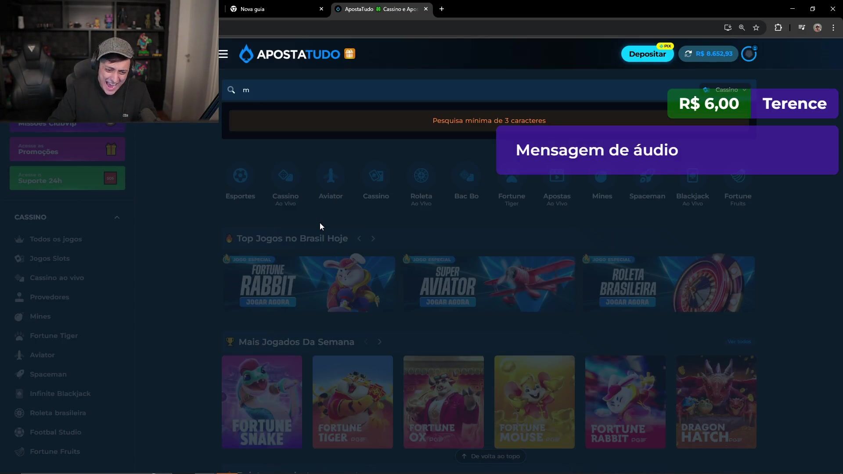Select Cassino ao vivo in sidebar

pyautogui.click(x=57, y=278)
